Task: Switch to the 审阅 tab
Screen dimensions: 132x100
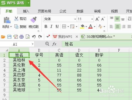Action: [97, 11]
